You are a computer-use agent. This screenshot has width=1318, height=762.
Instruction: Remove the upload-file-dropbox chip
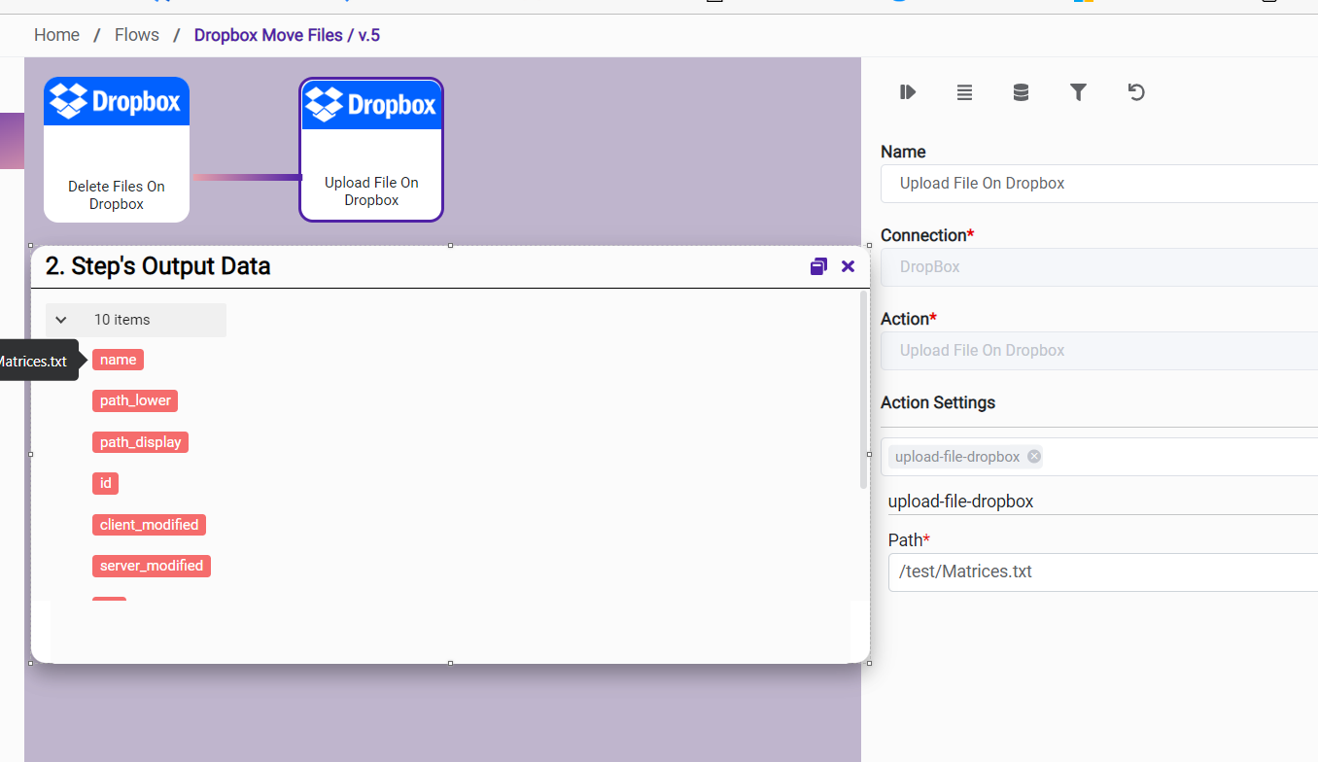coord(1034,456)
